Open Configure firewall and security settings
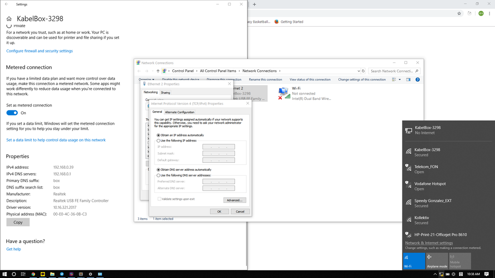The image size is (495, 278). click(x=40, y=51)
